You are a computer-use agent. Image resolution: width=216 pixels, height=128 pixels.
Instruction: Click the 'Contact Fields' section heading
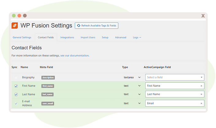coord(27,48)
